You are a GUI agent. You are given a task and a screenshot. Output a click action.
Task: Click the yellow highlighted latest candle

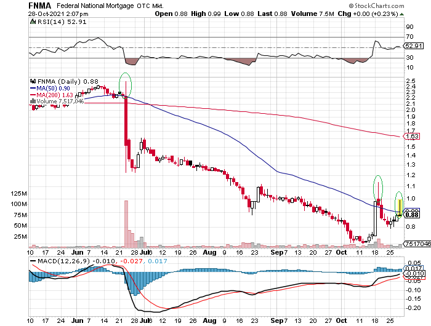click(x=400, y=209)
